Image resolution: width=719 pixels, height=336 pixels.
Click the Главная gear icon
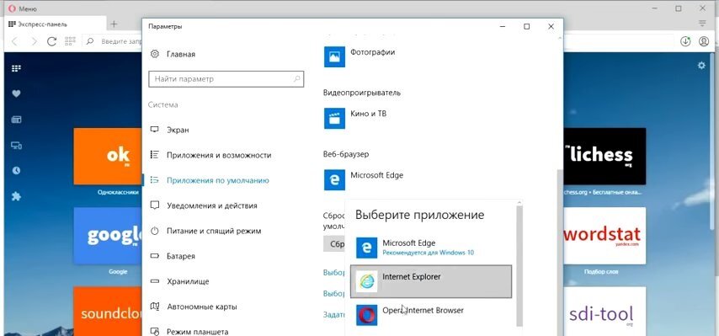coord(155,54)
